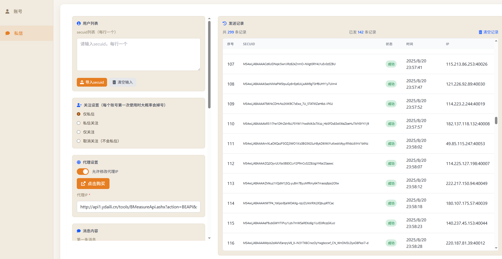
Task: Click the follow-settings user-plus icon
Action: coord(79,105)
